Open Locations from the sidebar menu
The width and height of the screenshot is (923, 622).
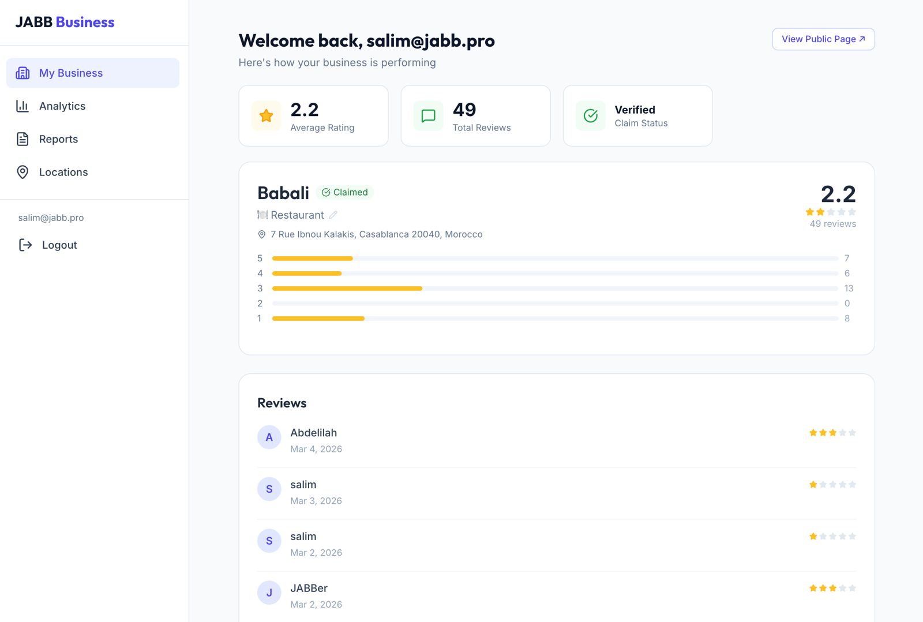point(63,172)
